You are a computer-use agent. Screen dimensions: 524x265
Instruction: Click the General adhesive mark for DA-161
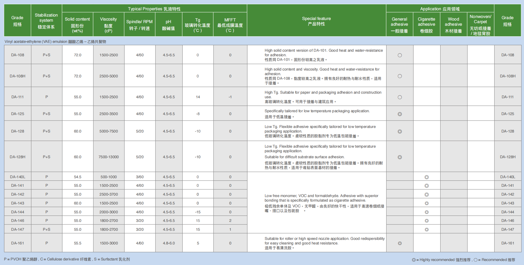400,243
